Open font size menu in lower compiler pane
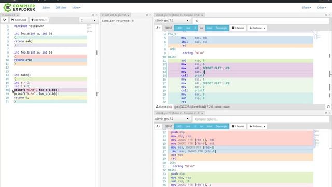Viewport: 332px width, 187px height. pos(158,126)
